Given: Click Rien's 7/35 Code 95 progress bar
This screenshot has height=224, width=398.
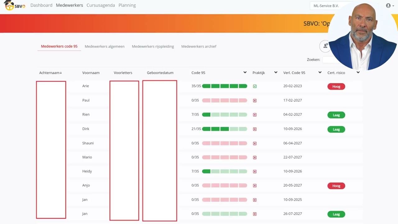Looking at the screenshot, I should [x=224, y=115].
